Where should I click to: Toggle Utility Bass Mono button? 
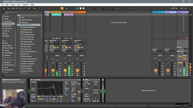pos(87,99)
